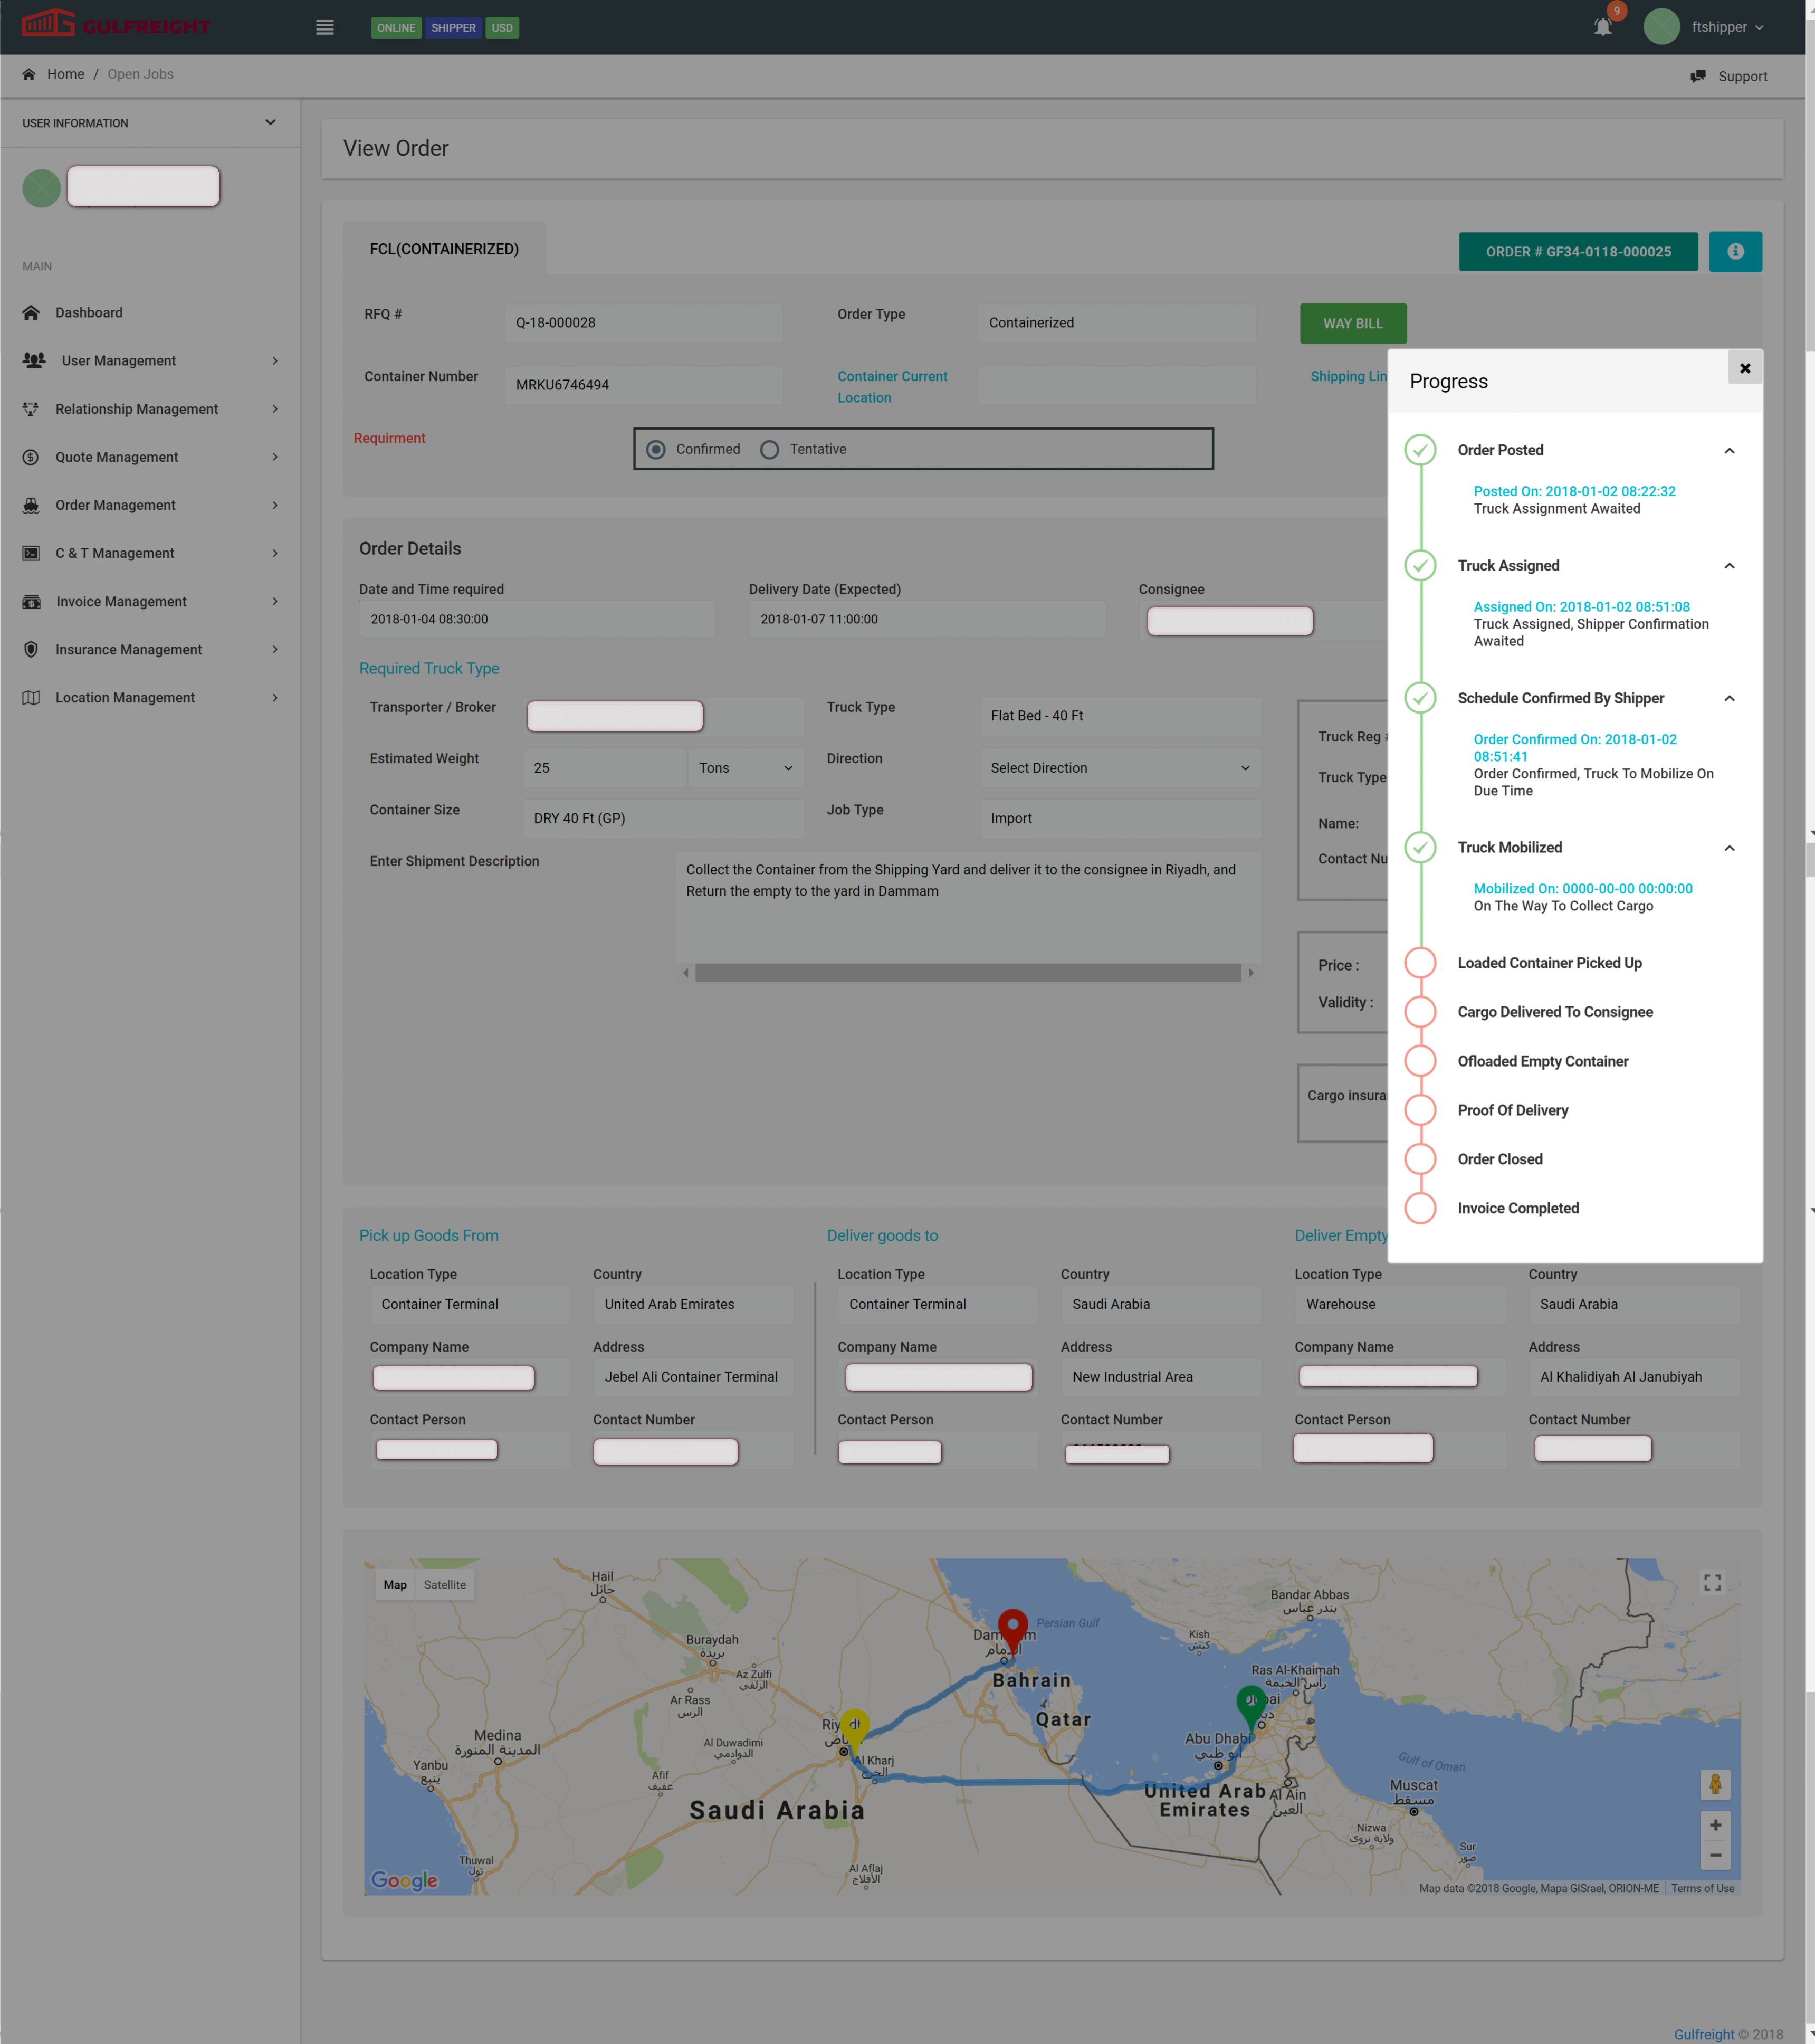Click the notification bell icon
The image size is (1815, 2044).
tap(1602, 28)
